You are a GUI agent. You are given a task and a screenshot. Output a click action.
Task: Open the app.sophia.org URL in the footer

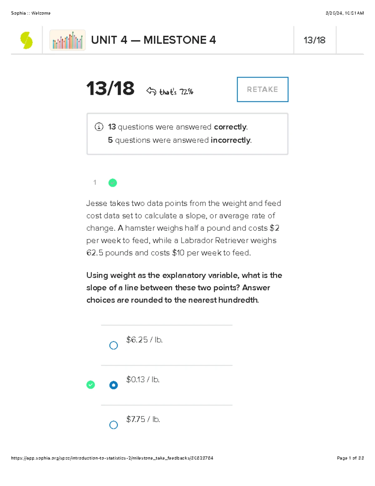(x=112, y=458)
